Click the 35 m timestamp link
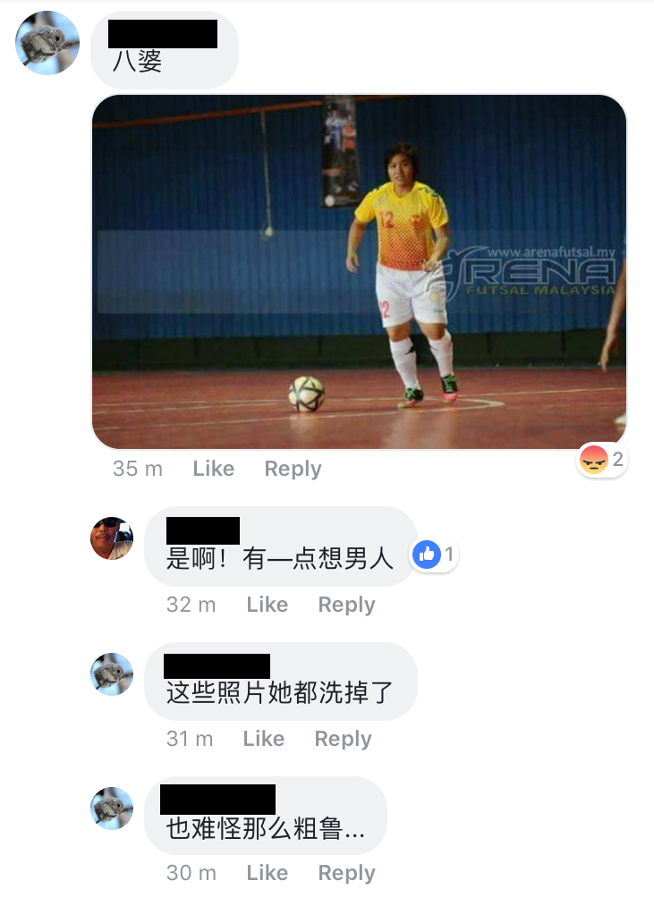 coord(138,469)
